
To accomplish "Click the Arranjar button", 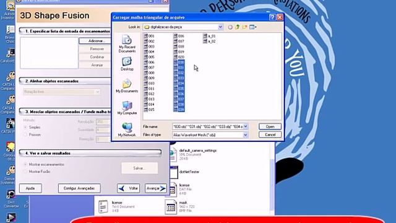I will click(x=95, y=65).
